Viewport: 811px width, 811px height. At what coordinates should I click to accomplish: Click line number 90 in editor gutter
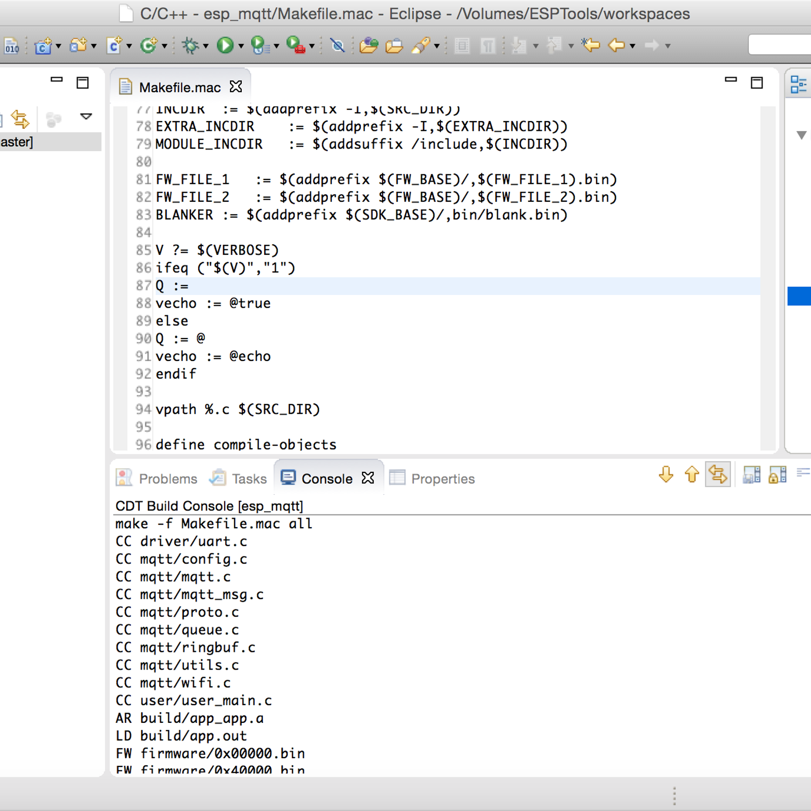tap(143, 339)
